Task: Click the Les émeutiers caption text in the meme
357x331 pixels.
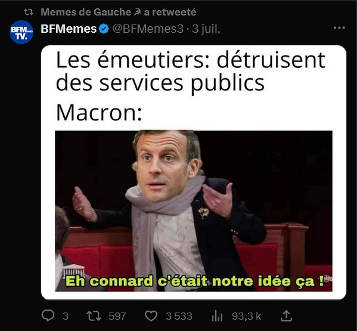Action: tap(190, 72)
